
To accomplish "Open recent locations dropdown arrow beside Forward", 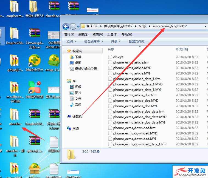I will (x=78, y=27).
